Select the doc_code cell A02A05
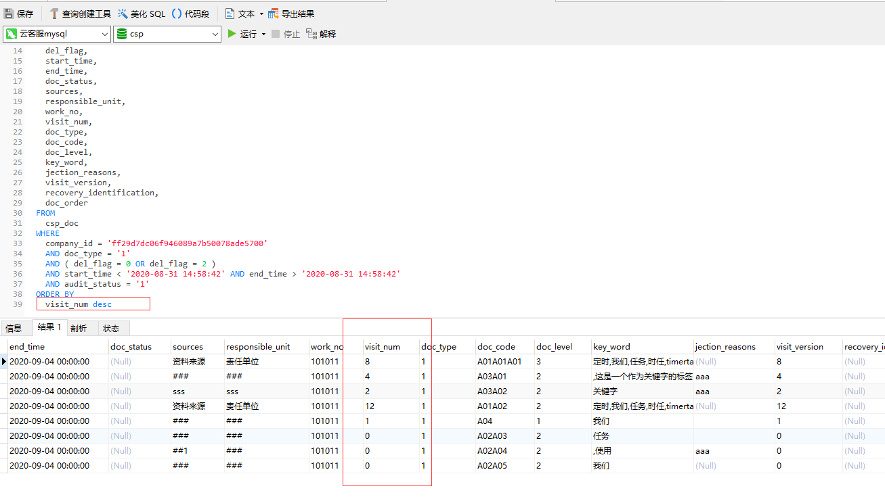This screenshot has width=885, height=497. coord(505,465)
